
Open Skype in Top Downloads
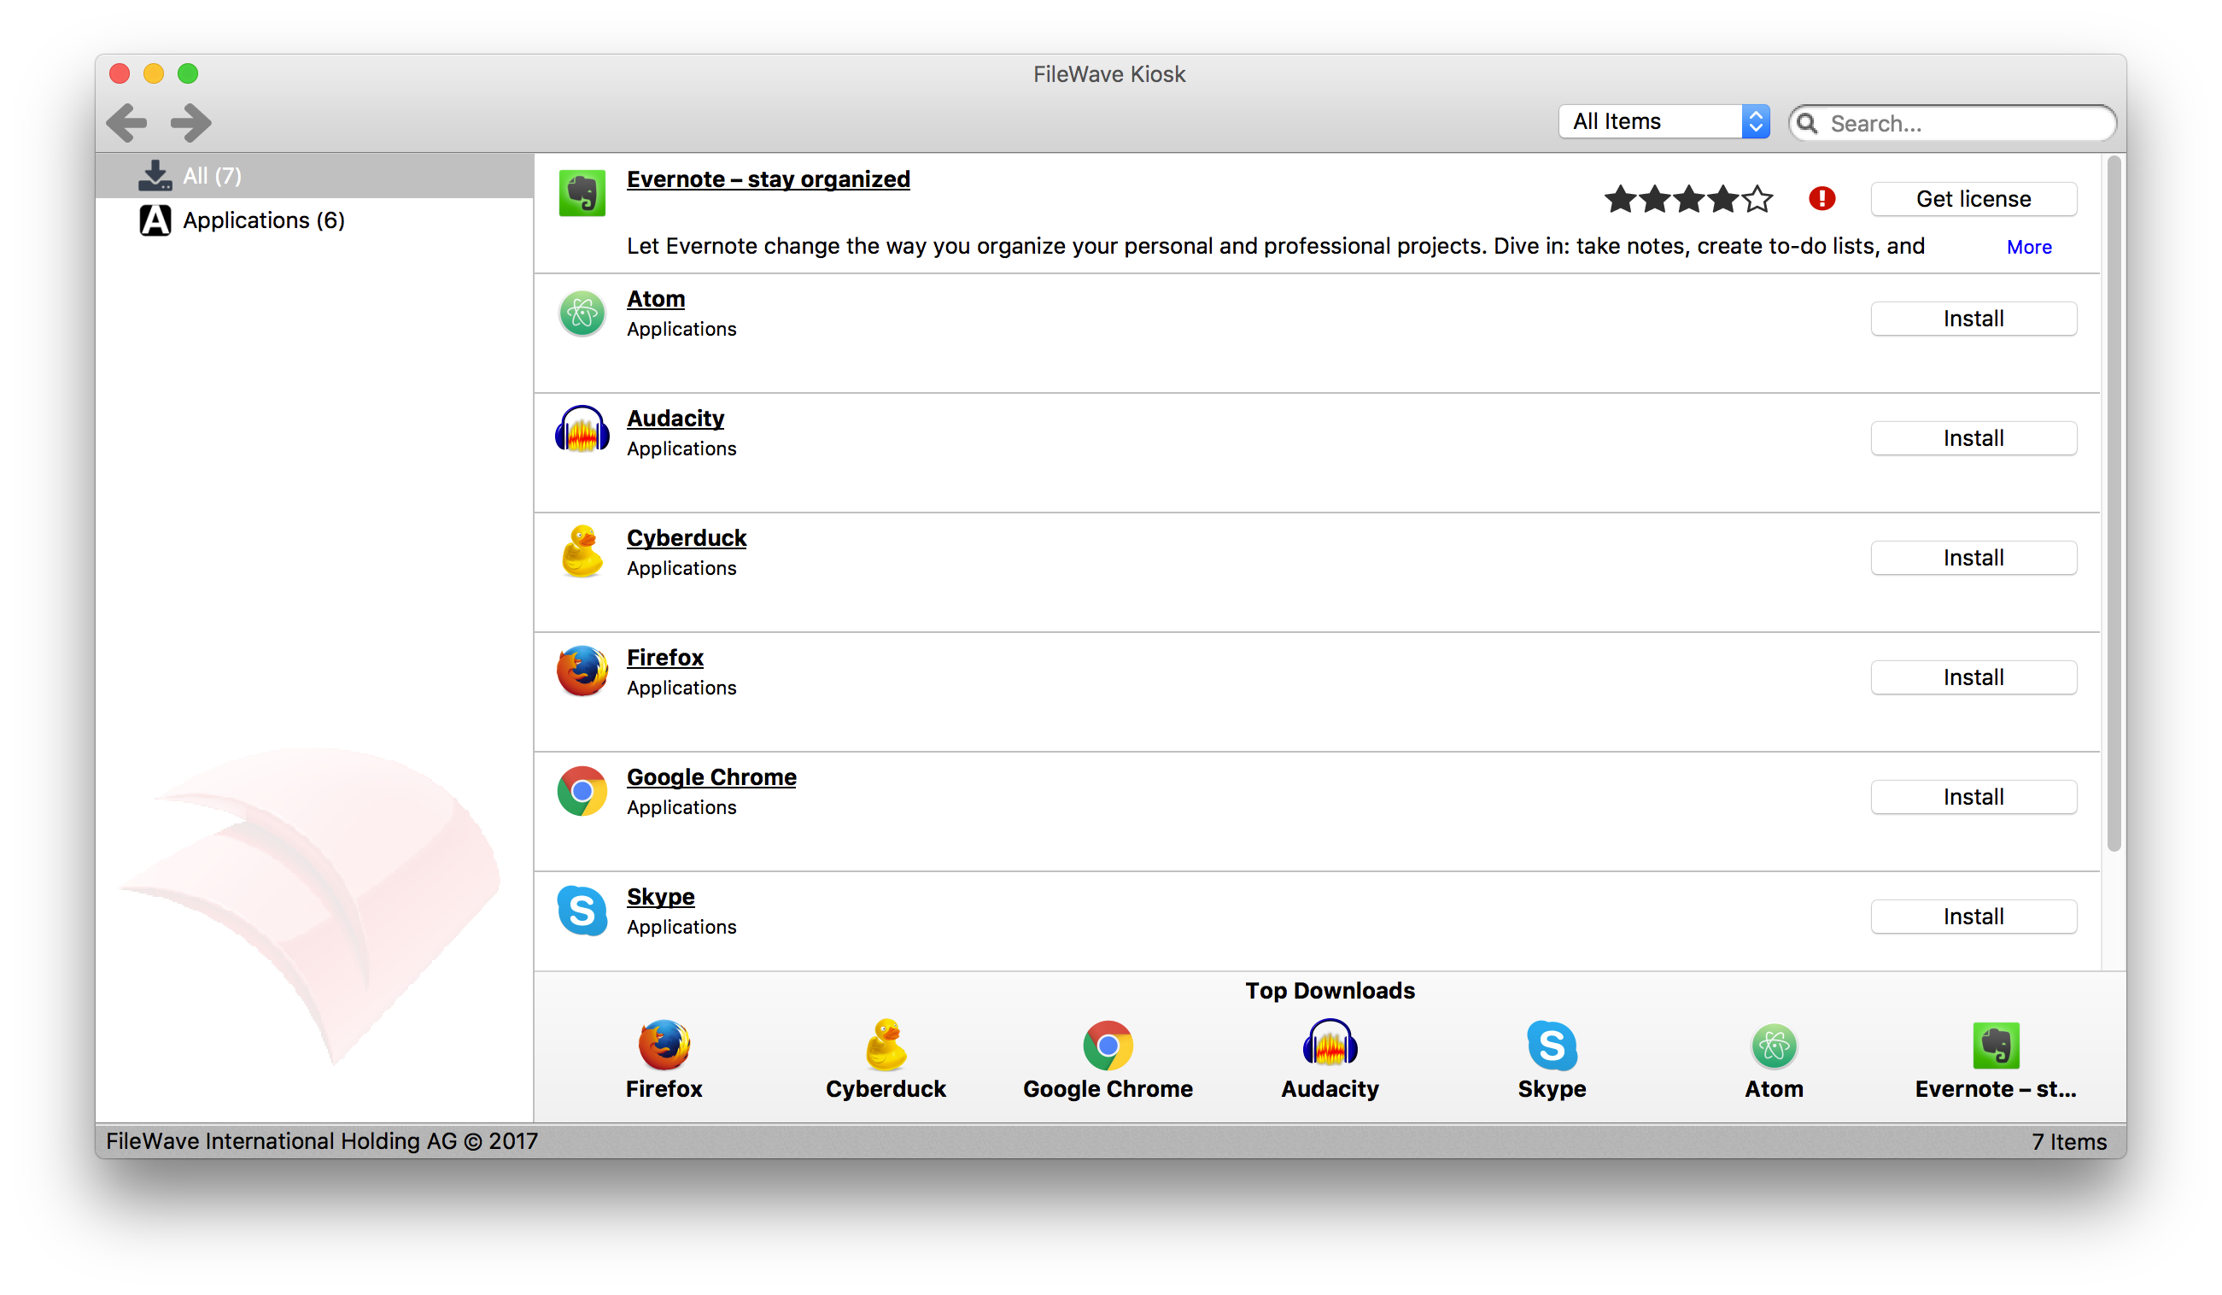(x=1552, y=1060)
